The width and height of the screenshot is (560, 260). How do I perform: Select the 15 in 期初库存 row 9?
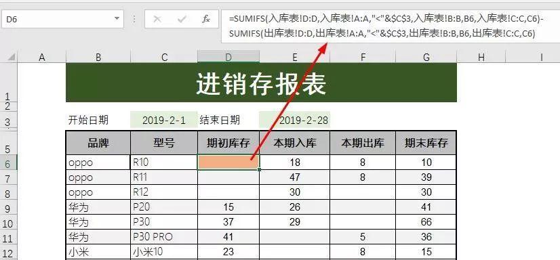click(228, 207)
